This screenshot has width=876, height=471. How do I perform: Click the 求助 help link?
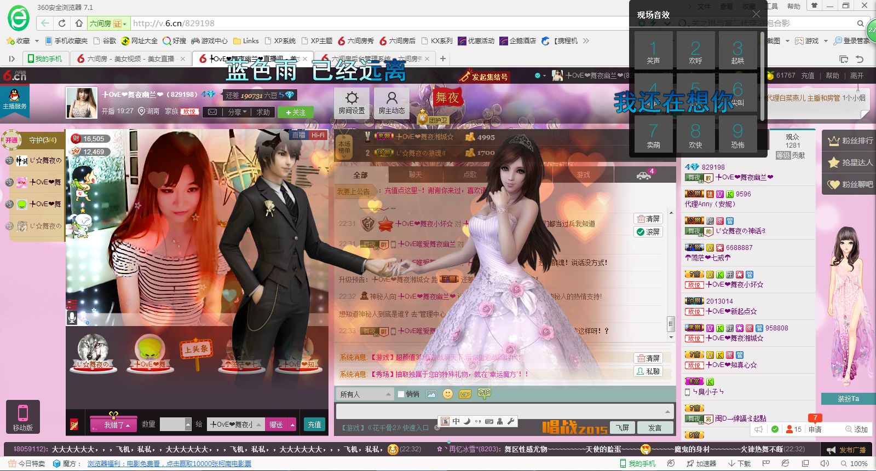click(263, 112)
